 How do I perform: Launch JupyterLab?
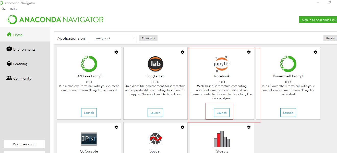pyautogui.click(x=155, y=113)
